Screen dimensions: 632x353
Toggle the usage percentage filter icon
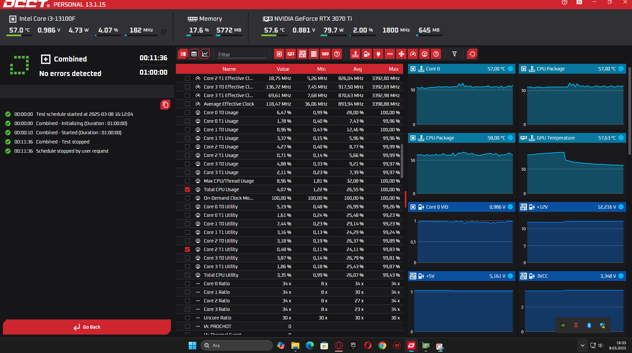(425, 54)
